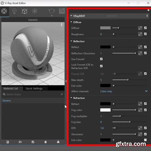Collapse the Reflection section
151x151 pixels.
pos(71,41)
